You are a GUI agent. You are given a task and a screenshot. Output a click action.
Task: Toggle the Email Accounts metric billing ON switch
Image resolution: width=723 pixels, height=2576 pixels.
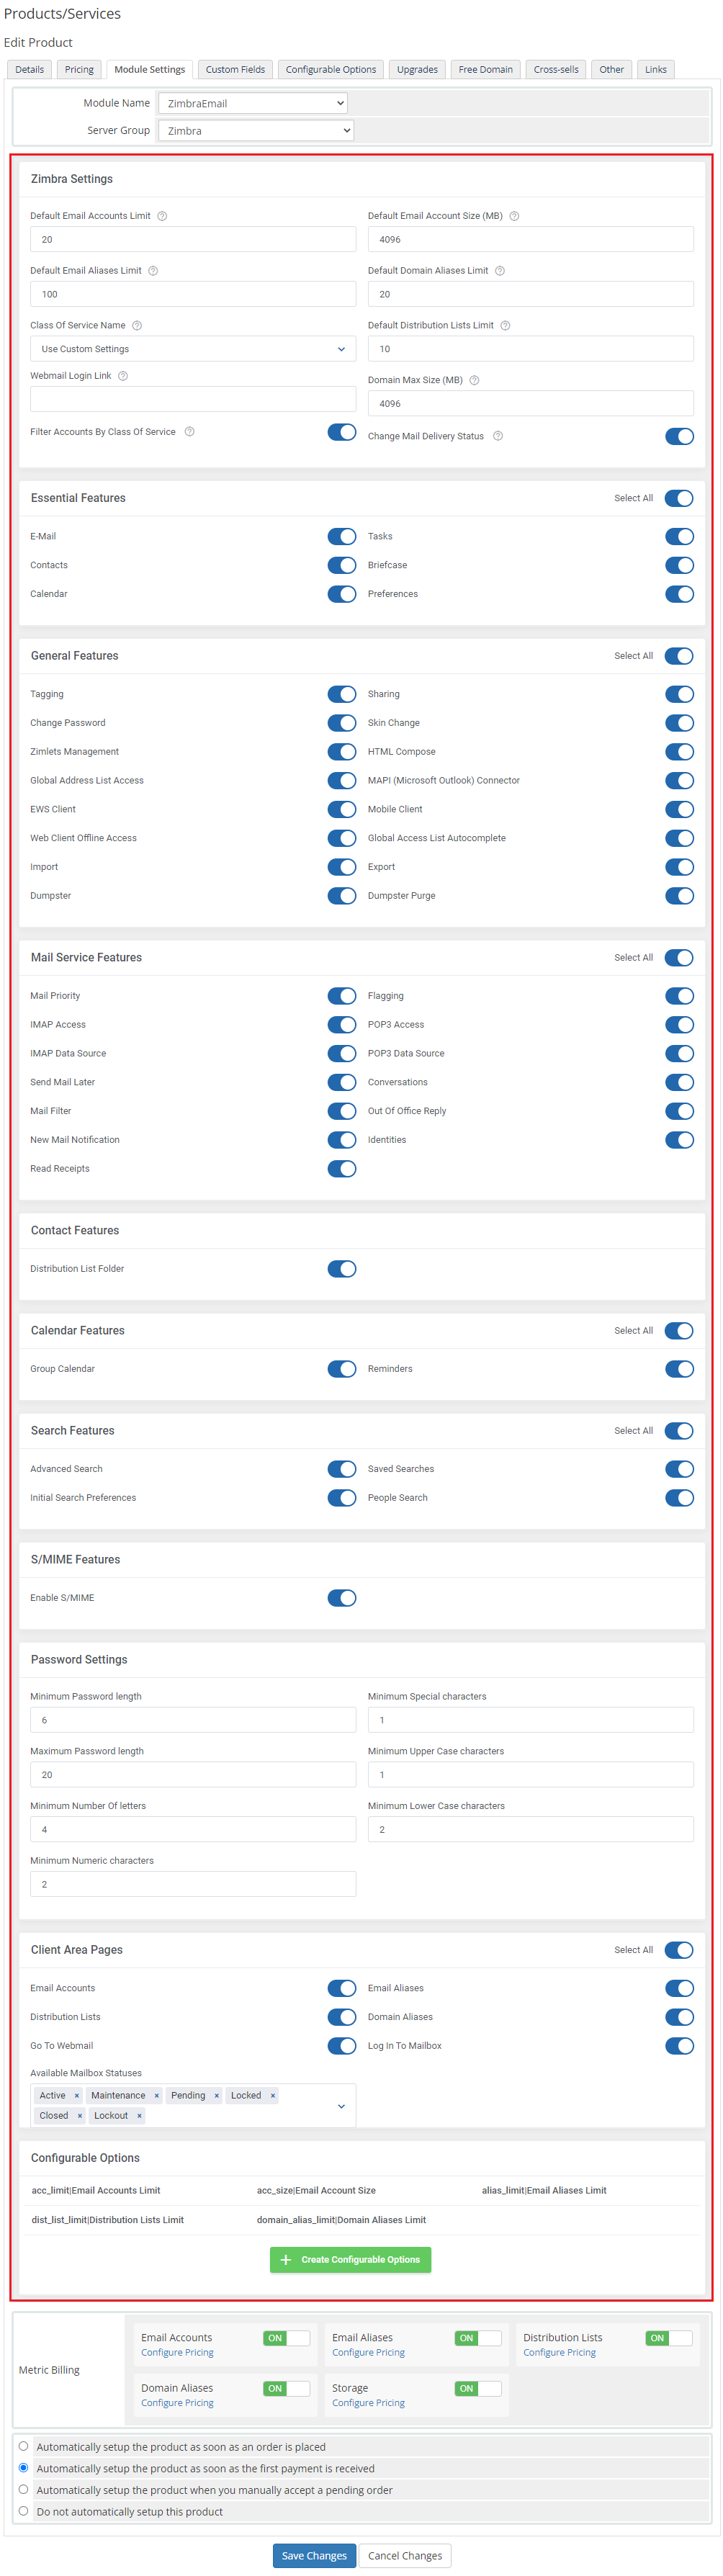286,2337
